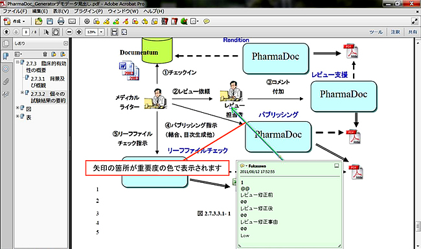Open the ツール tools pane

pos(376,32)
